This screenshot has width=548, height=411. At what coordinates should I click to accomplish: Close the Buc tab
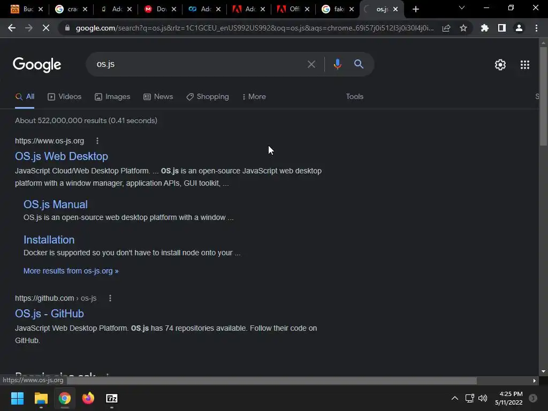tap(41, 9)
